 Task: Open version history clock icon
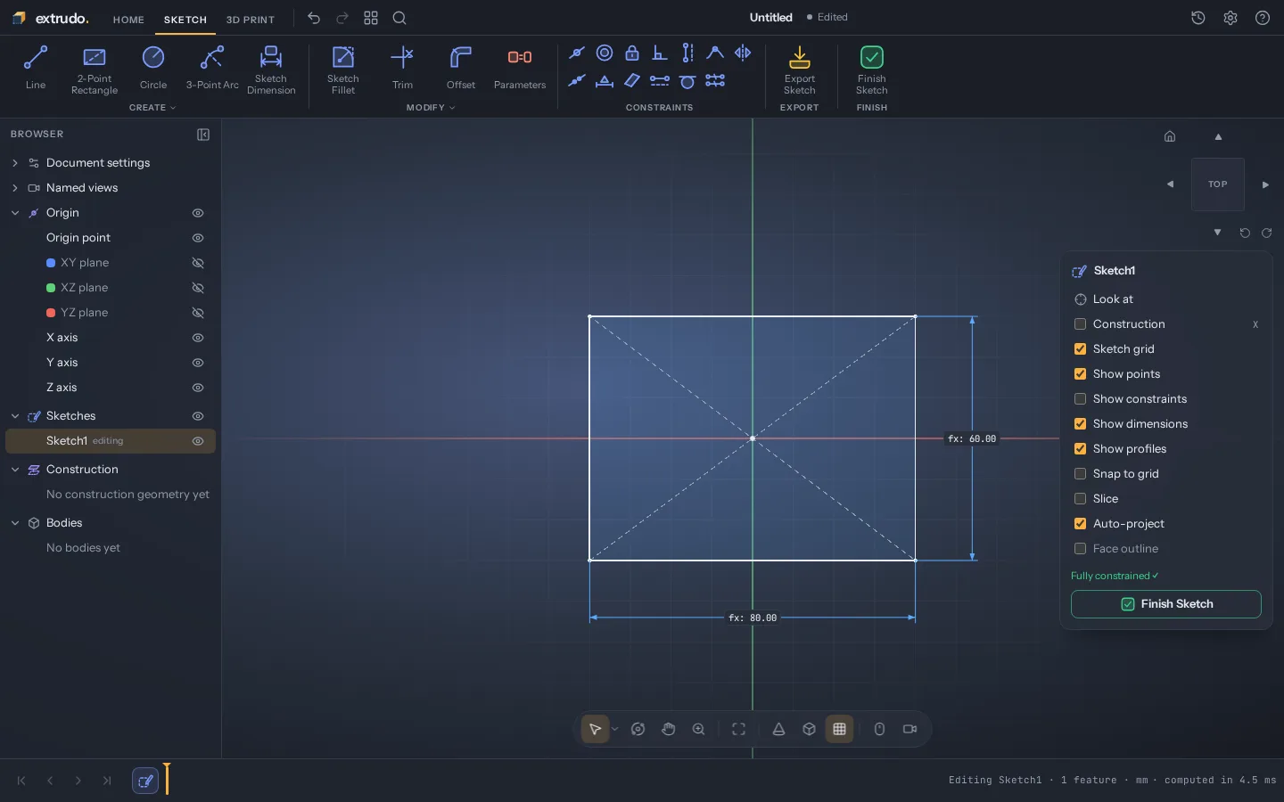point(1198,18)
